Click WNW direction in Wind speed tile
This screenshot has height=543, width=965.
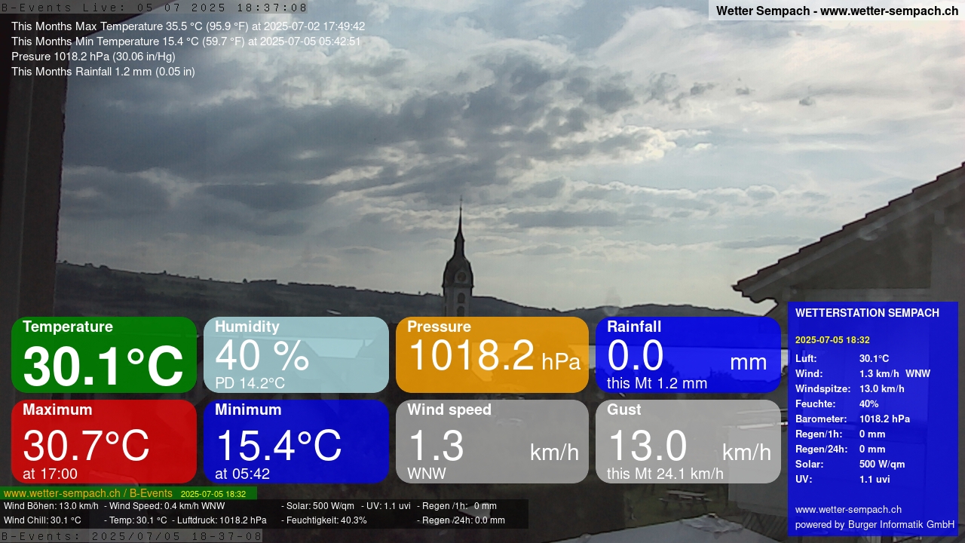(x=427, y=474)
